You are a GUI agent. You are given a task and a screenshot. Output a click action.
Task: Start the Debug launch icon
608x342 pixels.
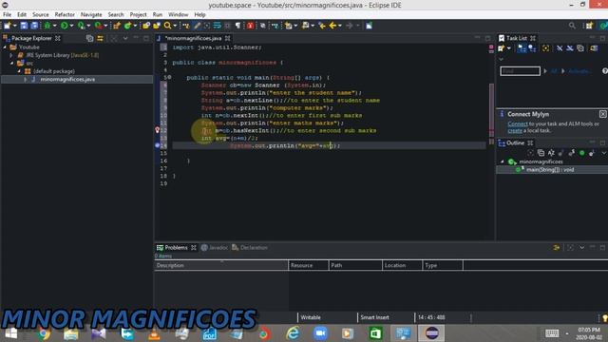click(x=47, y=26)
